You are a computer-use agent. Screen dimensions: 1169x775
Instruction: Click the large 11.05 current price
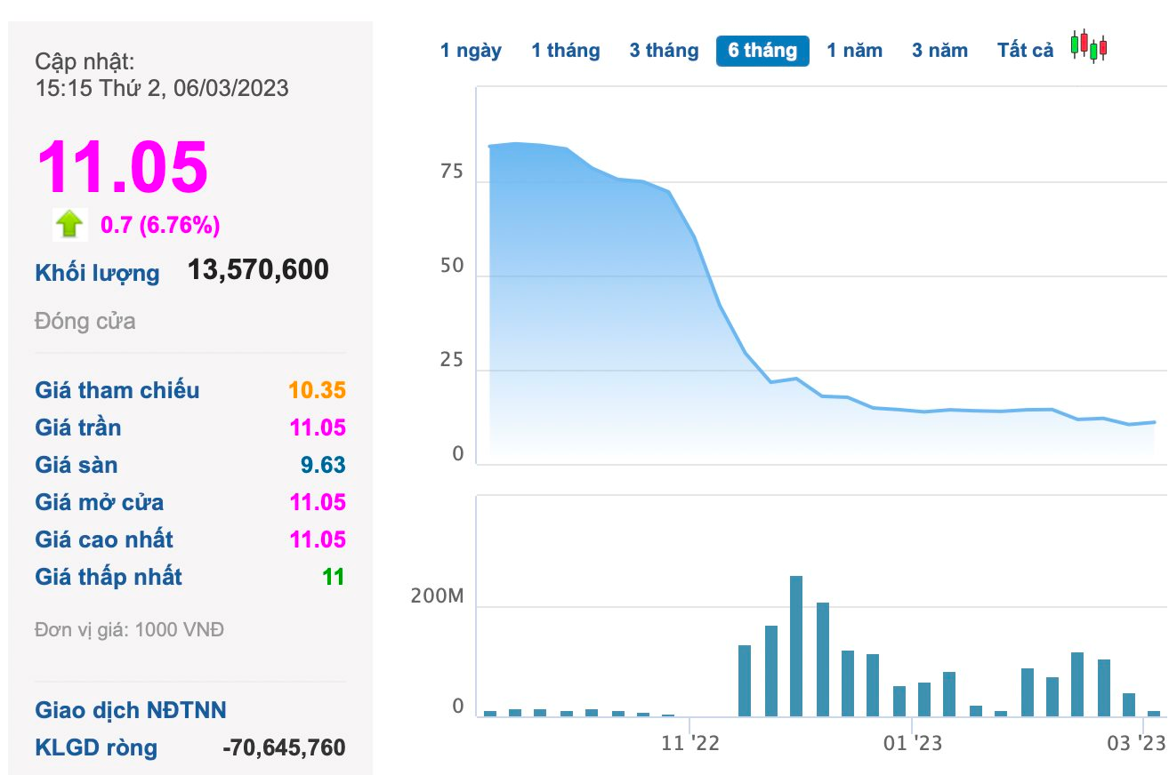(122, 166)
